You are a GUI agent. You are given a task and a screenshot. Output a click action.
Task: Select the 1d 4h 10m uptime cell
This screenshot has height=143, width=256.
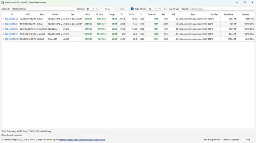[x=245, y=39]
